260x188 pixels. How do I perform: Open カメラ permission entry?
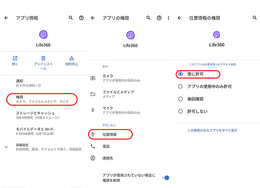130,78
